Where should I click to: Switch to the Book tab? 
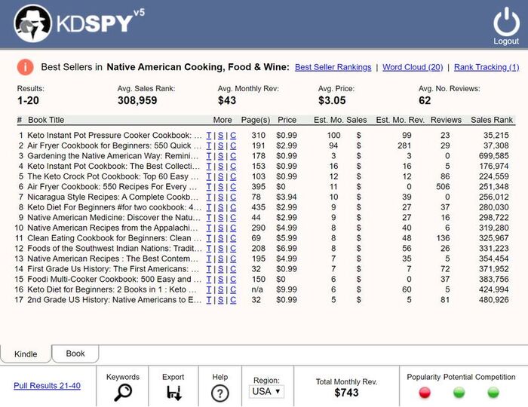pyautogui.click(x=75, y=353)
